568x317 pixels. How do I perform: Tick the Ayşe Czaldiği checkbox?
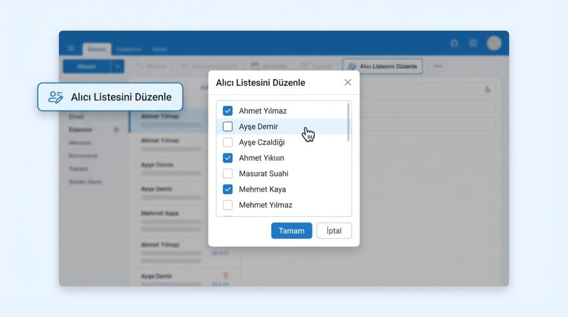tap(227, 142)
